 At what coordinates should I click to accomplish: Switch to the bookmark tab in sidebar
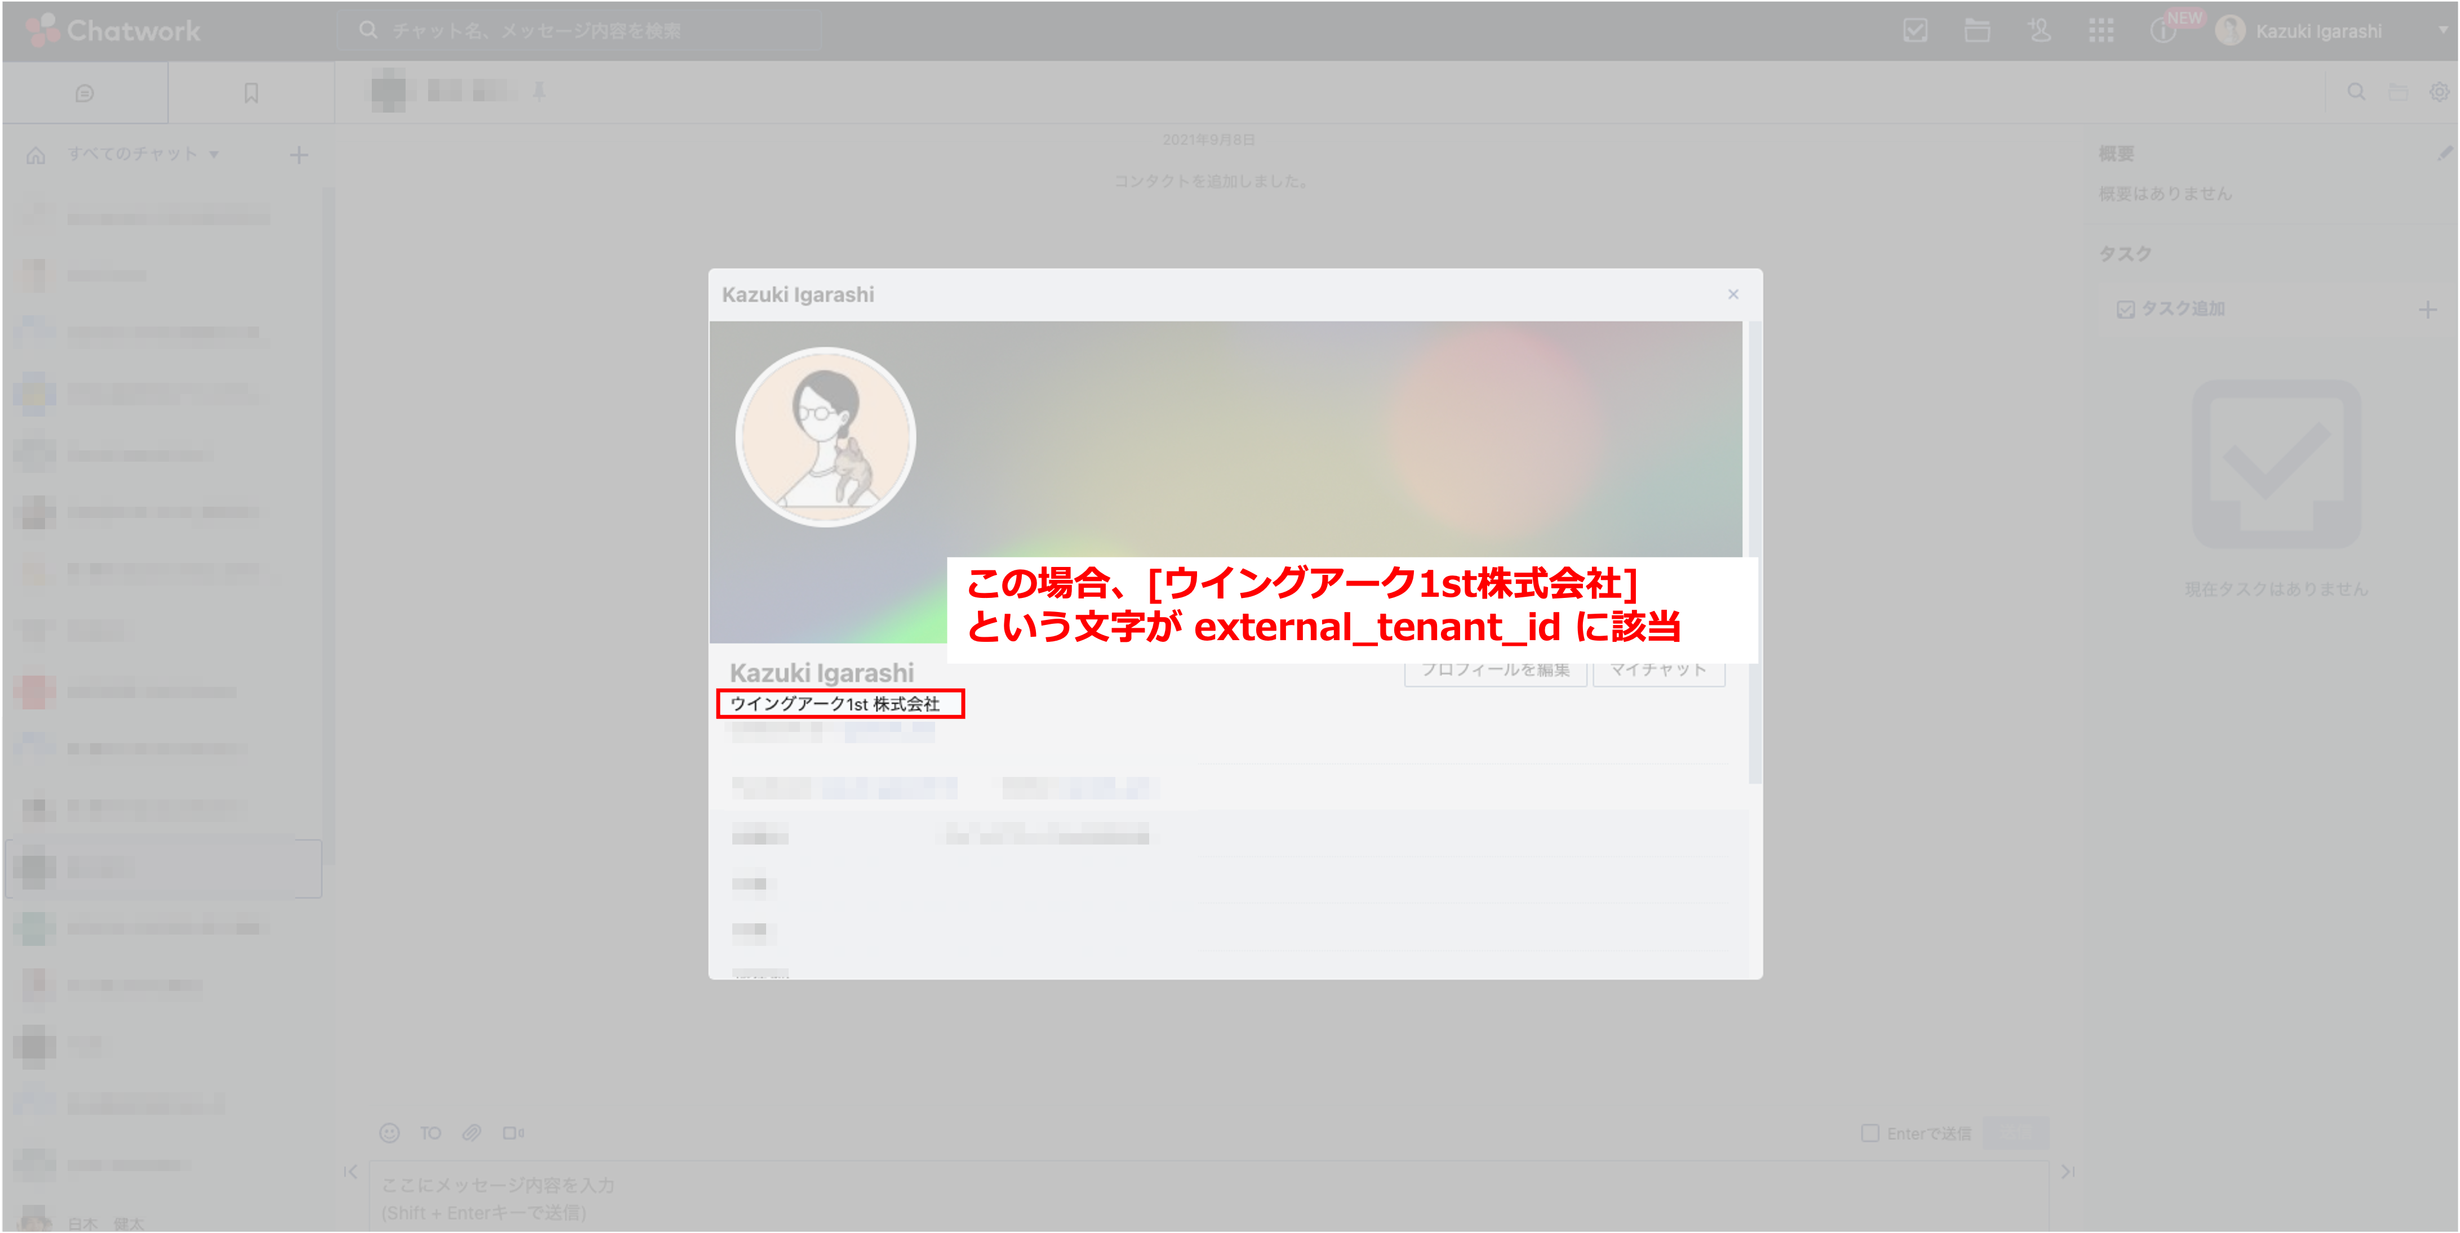[x=251, y=92]
